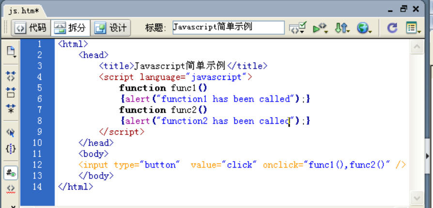Collapse Full Tag in coding toolbar
This screenshot has width=433, height=208.
pos(11,76)
